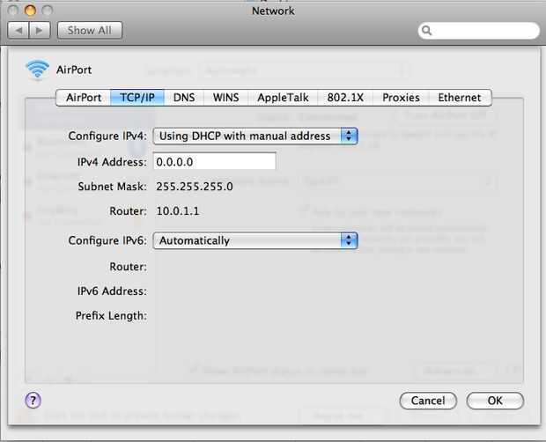
Task: Open the Ethernet tab
Action: (460, 98)
